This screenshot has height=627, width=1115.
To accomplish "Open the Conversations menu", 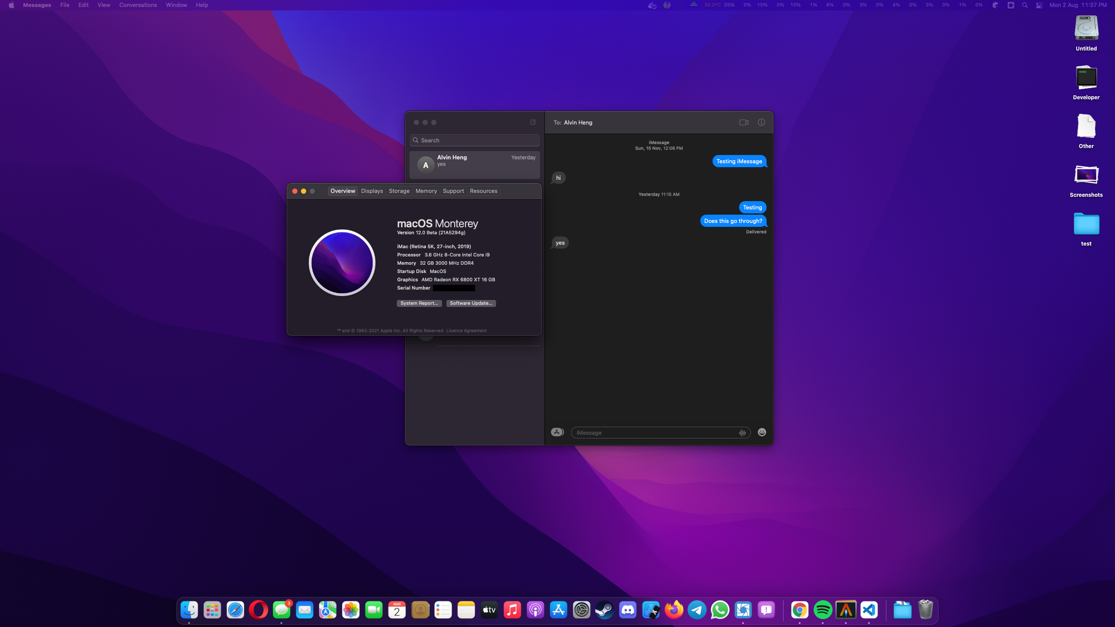I will click(x=138, y=5).
